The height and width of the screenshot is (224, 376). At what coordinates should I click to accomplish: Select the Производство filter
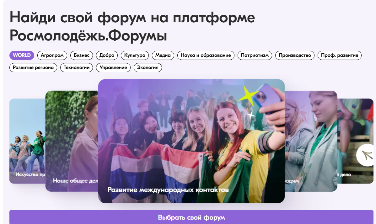pos(295,55)
